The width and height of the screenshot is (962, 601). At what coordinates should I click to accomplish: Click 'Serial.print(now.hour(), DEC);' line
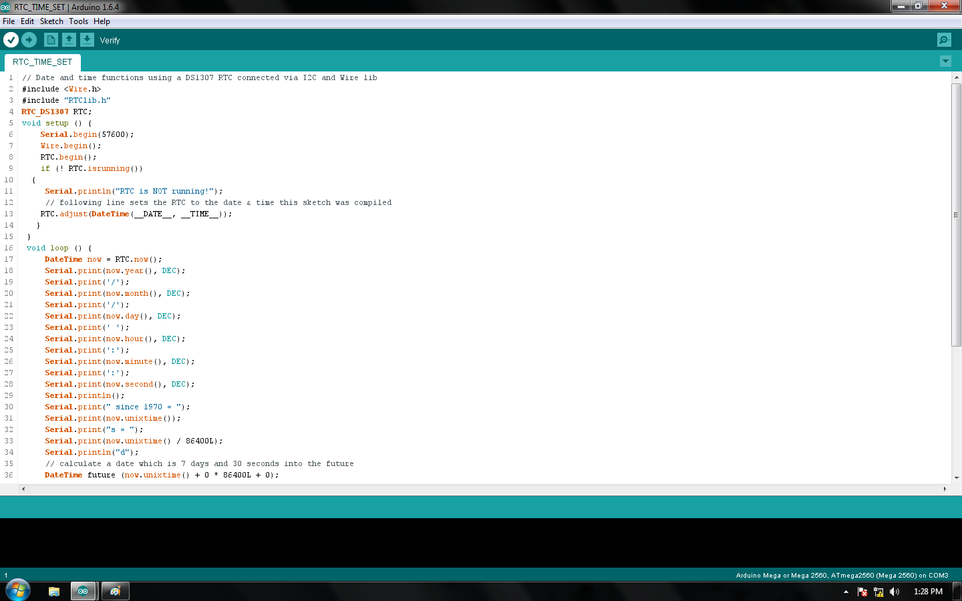115,339
